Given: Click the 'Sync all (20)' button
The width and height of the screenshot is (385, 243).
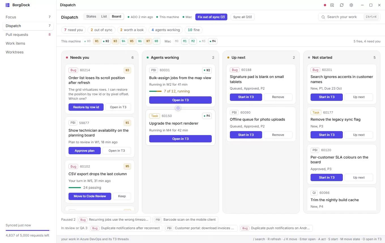Looking at the screenshot, I should 243,17.
